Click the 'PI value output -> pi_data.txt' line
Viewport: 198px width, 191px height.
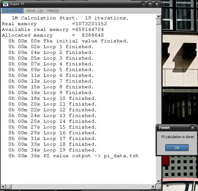(x=74, y=156)
